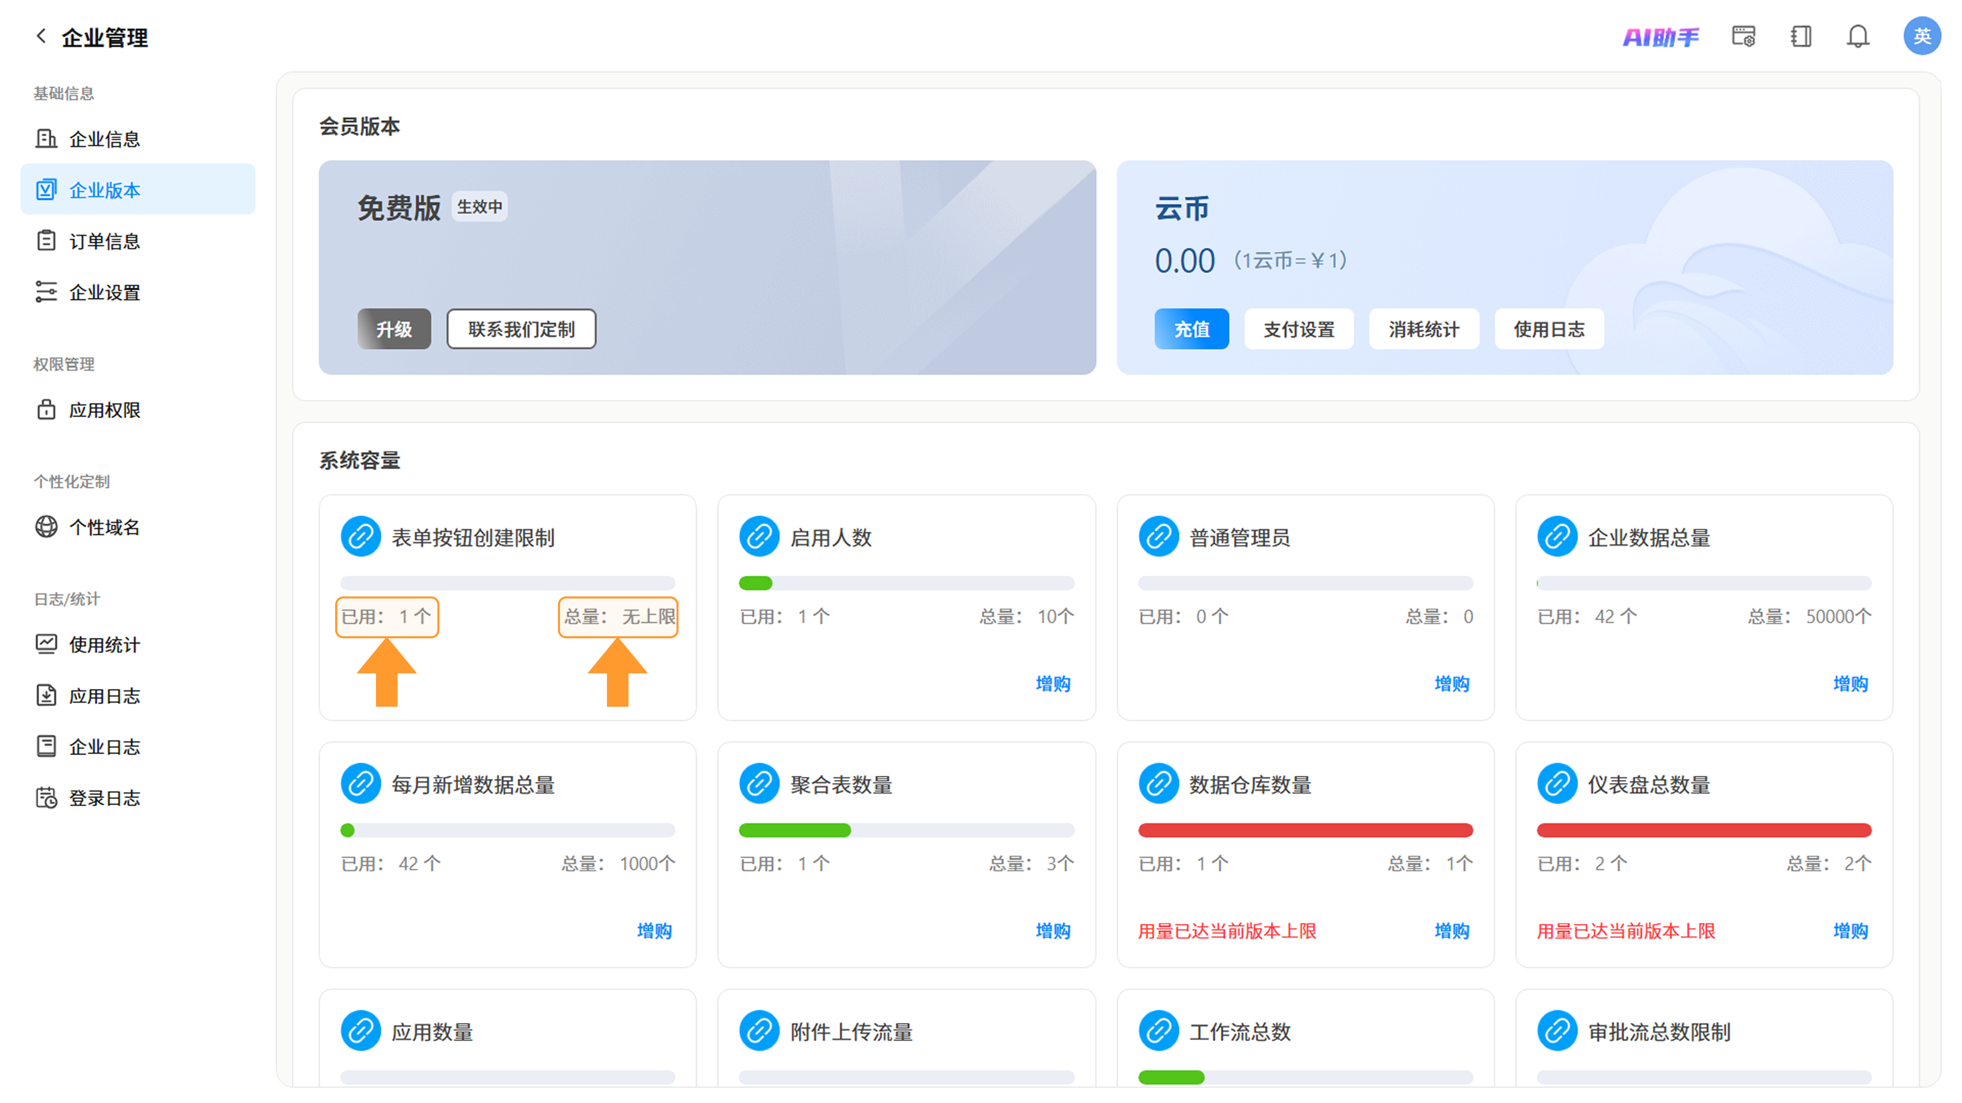Click the 使用统计 chart icon

(46, 644)
